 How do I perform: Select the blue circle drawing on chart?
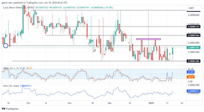[6, 46]
